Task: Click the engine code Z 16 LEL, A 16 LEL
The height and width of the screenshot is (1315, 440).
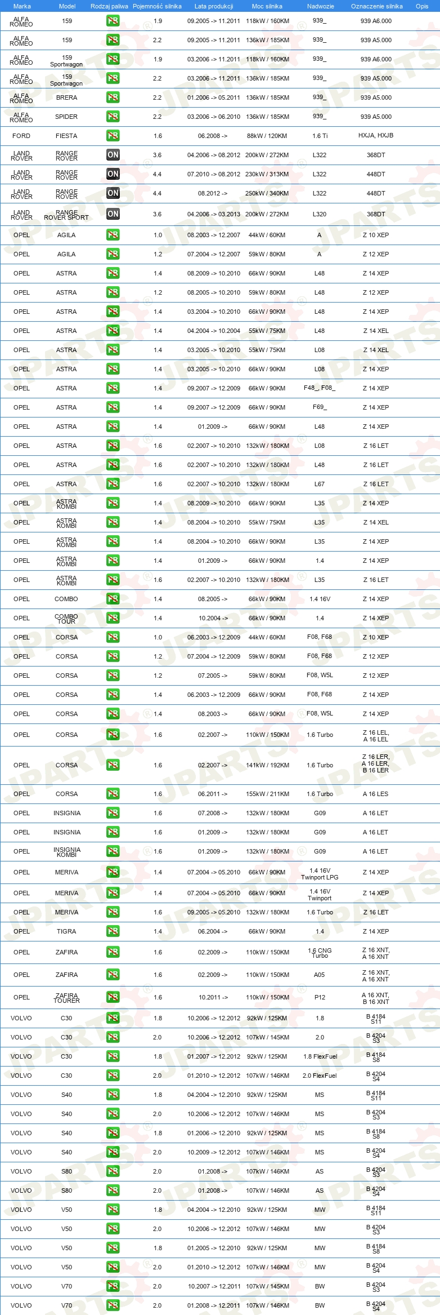Action: (x=376, y=736)
